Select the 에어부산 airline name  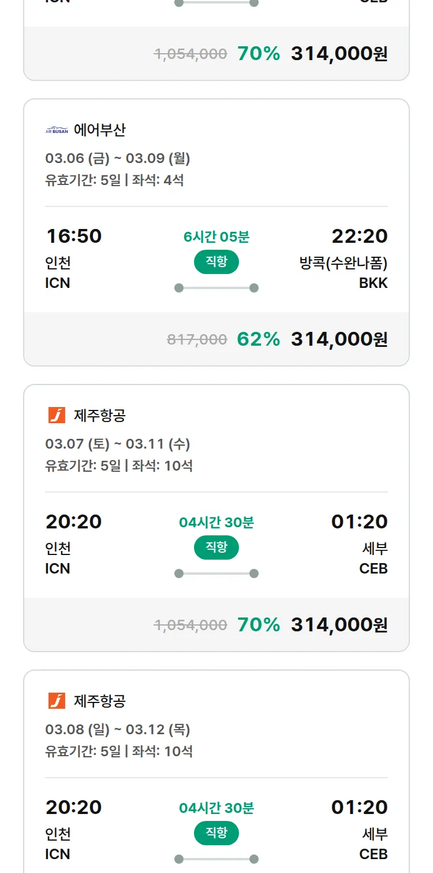pos(99,130)
